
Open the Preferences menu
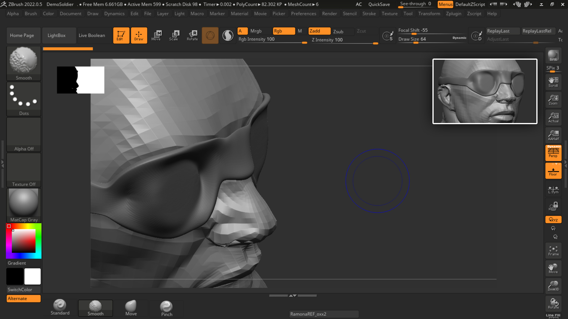(303, 14)
